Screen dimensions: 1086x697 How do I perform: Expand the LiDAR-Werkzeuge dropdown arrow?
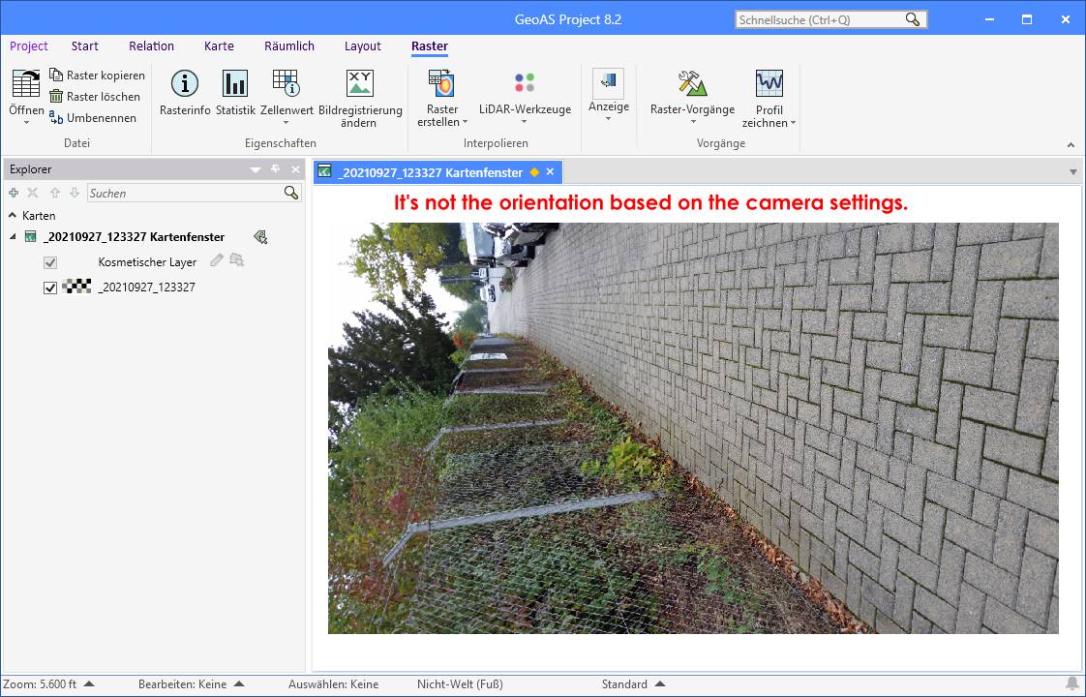(x=525, y=122)
